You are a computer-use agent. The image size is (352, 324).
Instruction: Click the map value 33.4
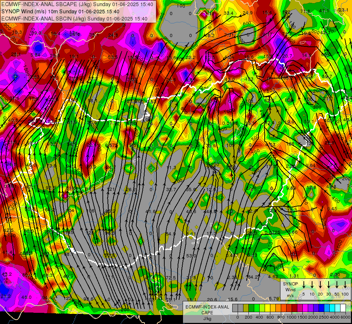[x=228, y=13]
